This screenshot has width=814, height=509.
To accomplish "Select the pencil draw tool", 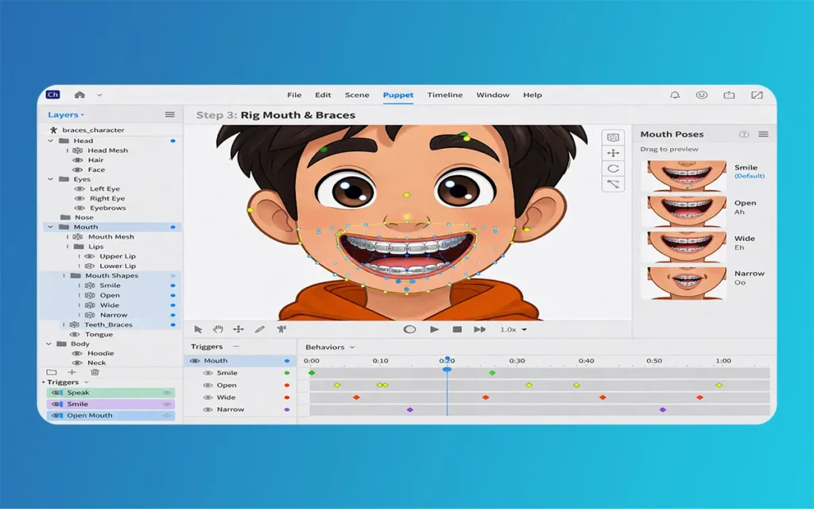I will click(259, 329).
